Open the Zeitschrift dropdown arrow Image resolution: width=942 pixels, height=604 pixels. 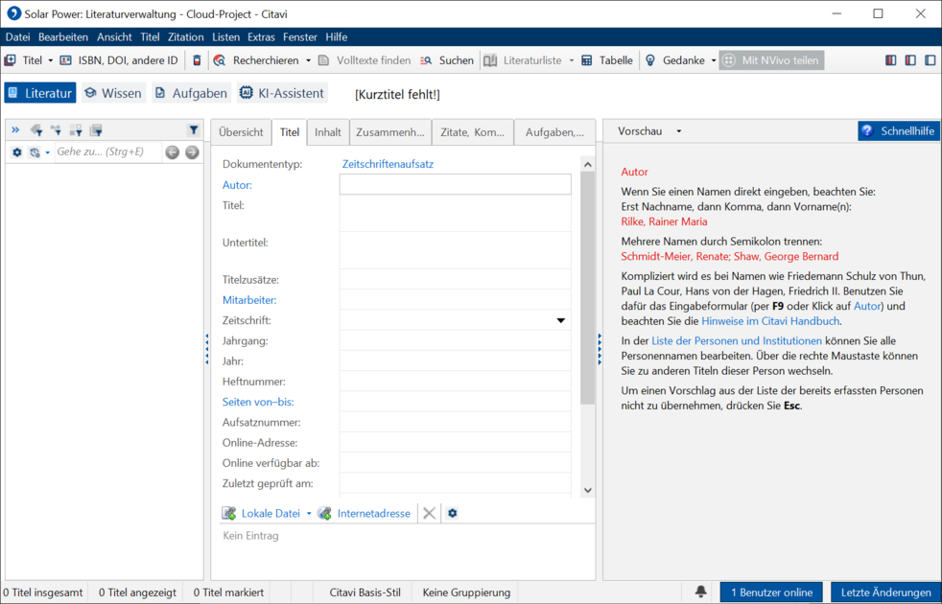pos(560,320)
